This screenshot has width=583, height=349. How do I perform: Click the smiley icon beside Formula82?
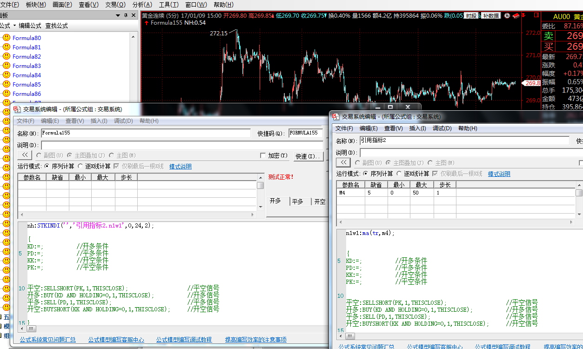tap(7, 56)
